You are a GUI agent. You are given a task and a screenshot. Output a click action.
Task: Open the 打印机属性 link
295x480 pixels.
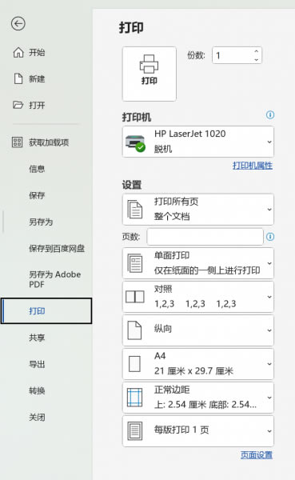click(x=253, y=166)
